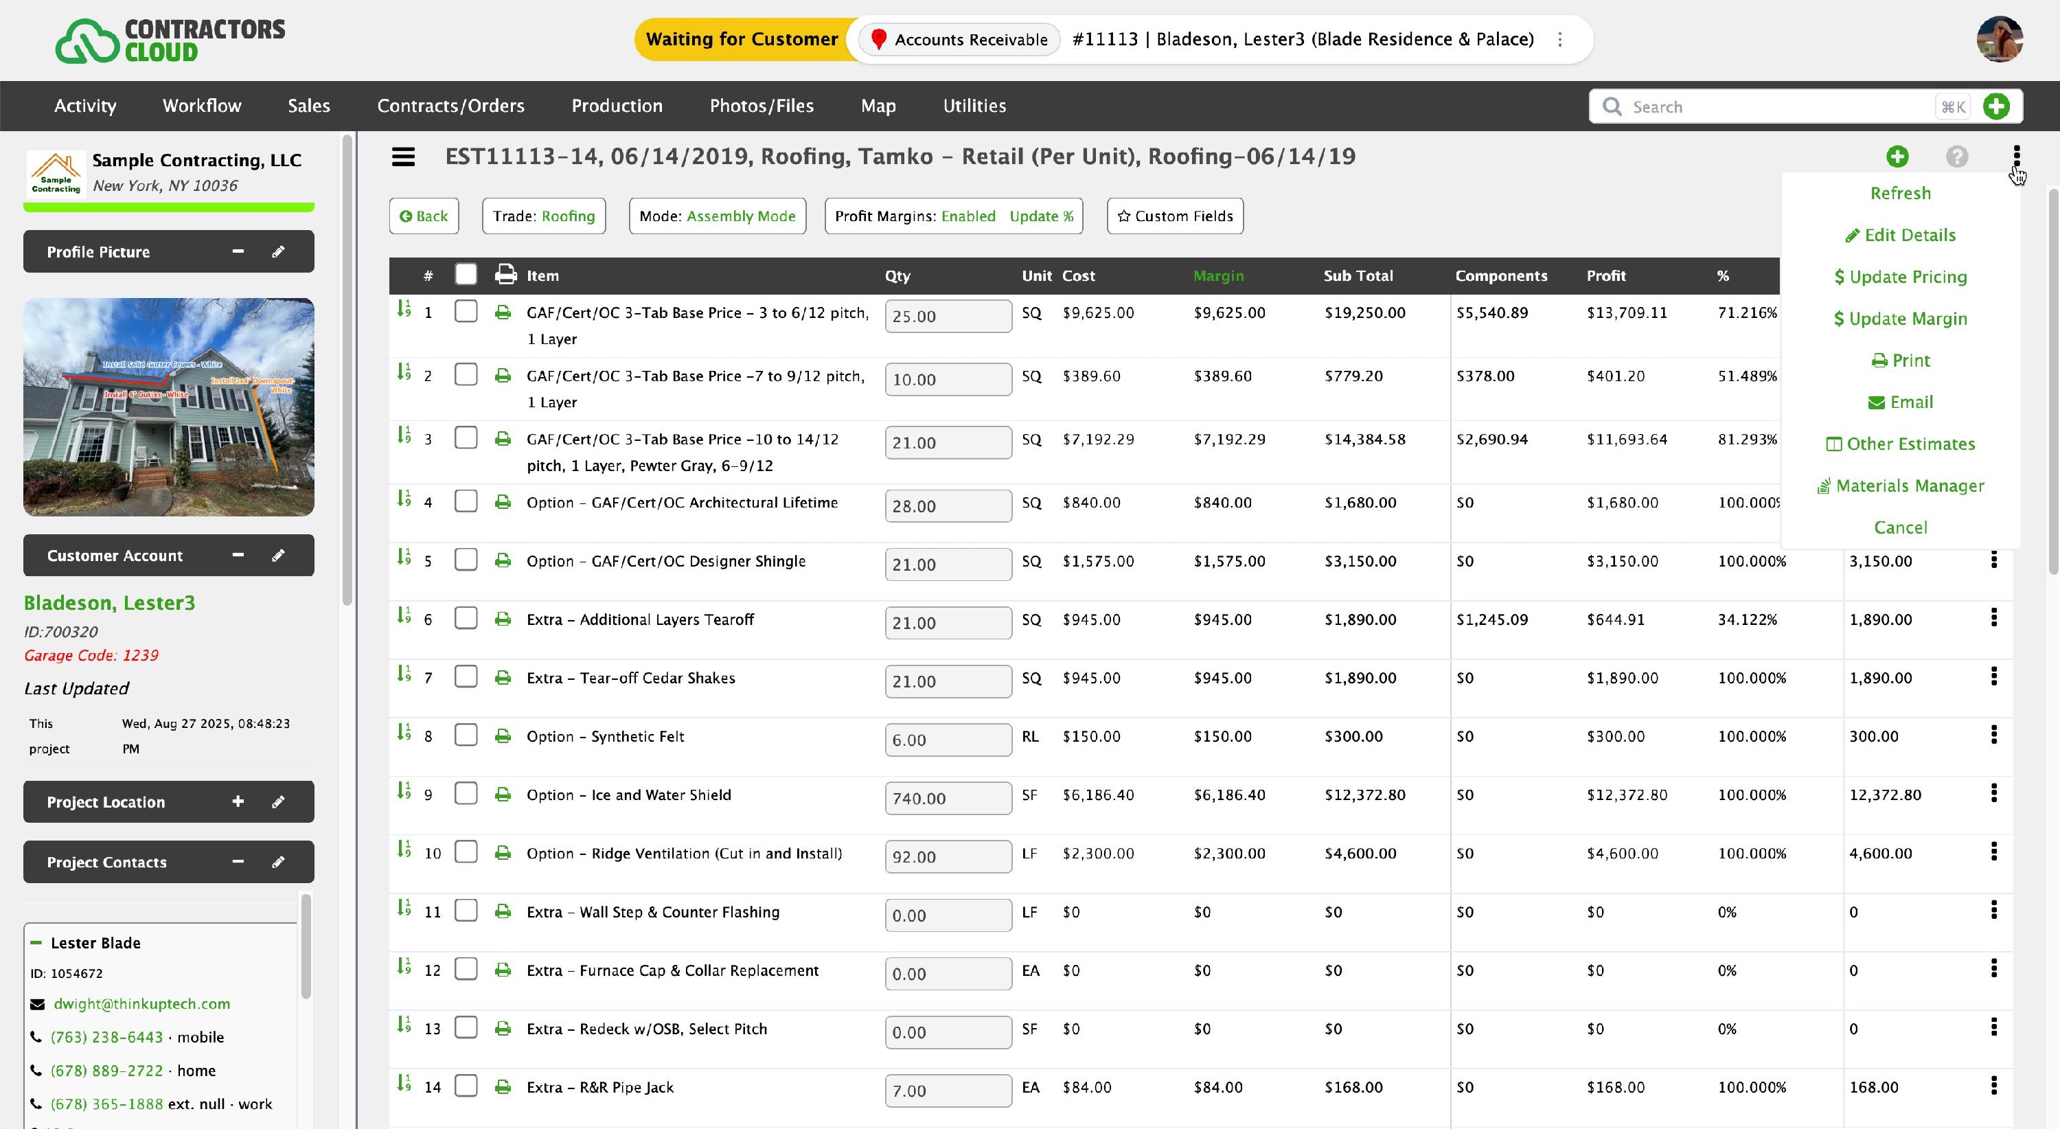Viewport: 2060px width, 1129px height.
Task: Click the green plus button beside search
Action: point(1996,106)
